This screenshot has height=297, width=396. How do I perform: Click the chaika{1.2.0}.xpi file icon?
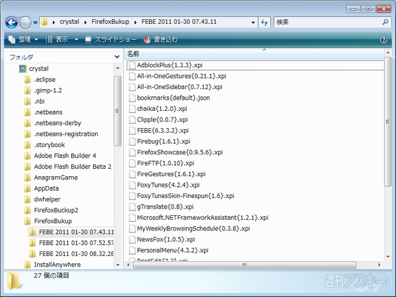point(133,109)
